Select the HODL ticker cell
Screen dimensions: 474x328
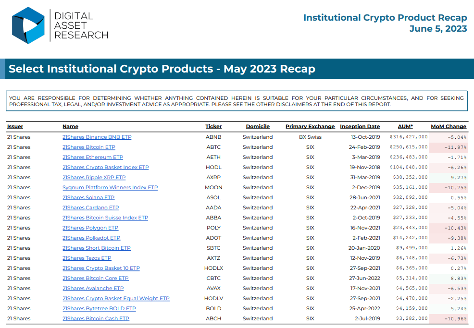213,167
